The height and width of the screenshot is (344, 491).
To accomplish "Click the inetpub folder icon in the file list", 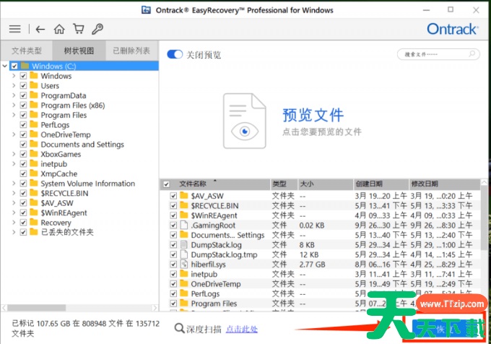I will click(184, 274).
